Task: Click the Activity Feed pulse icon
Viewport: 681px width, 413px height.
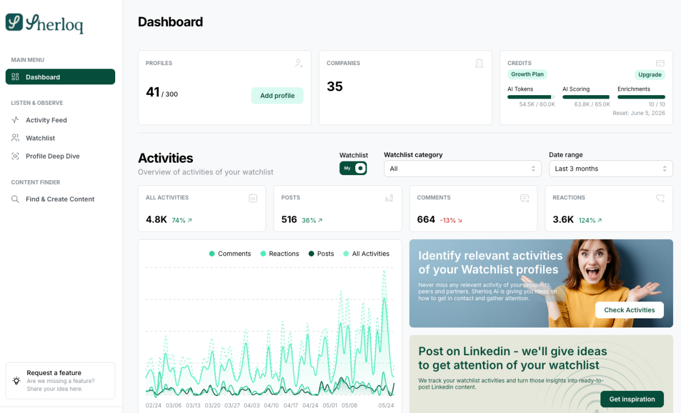Action: 15,120
